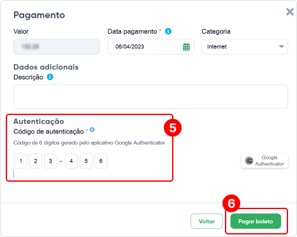297x237 pixels.
Task: Select the third authentication digit box
Action: coord(50,161)
